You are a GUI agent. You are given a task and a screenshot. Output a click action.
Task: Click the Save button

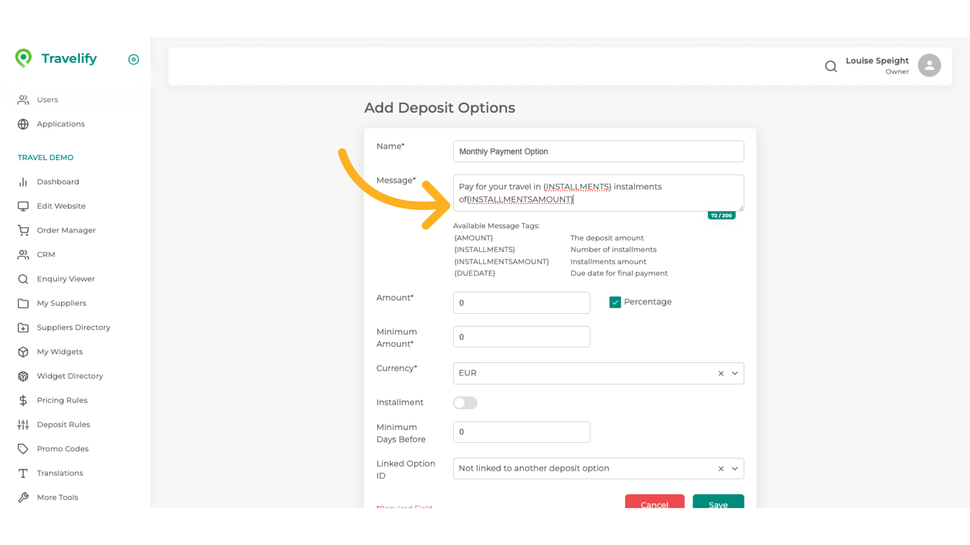pyautogui.click(x=718, y=502)
